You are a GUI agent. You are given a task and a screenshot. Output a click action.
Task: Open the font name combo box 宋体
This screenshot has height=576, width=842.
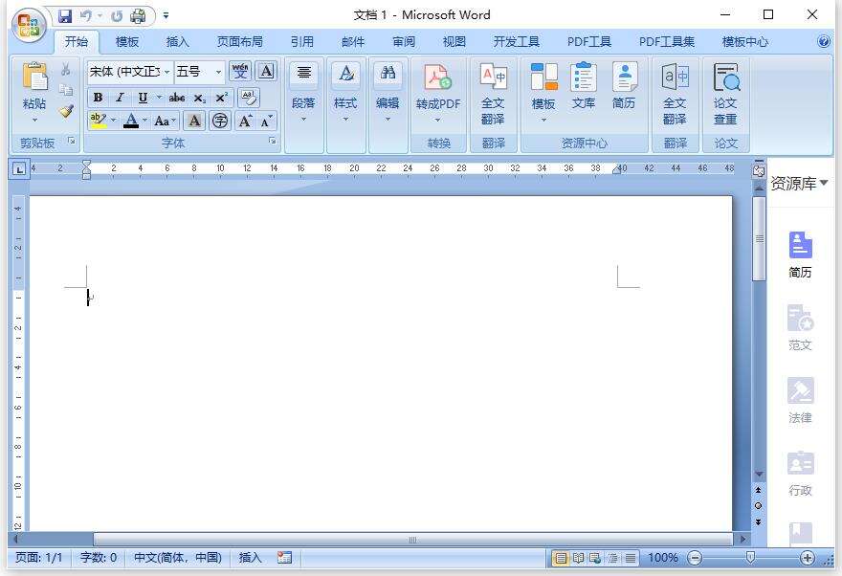click(129, 72)
